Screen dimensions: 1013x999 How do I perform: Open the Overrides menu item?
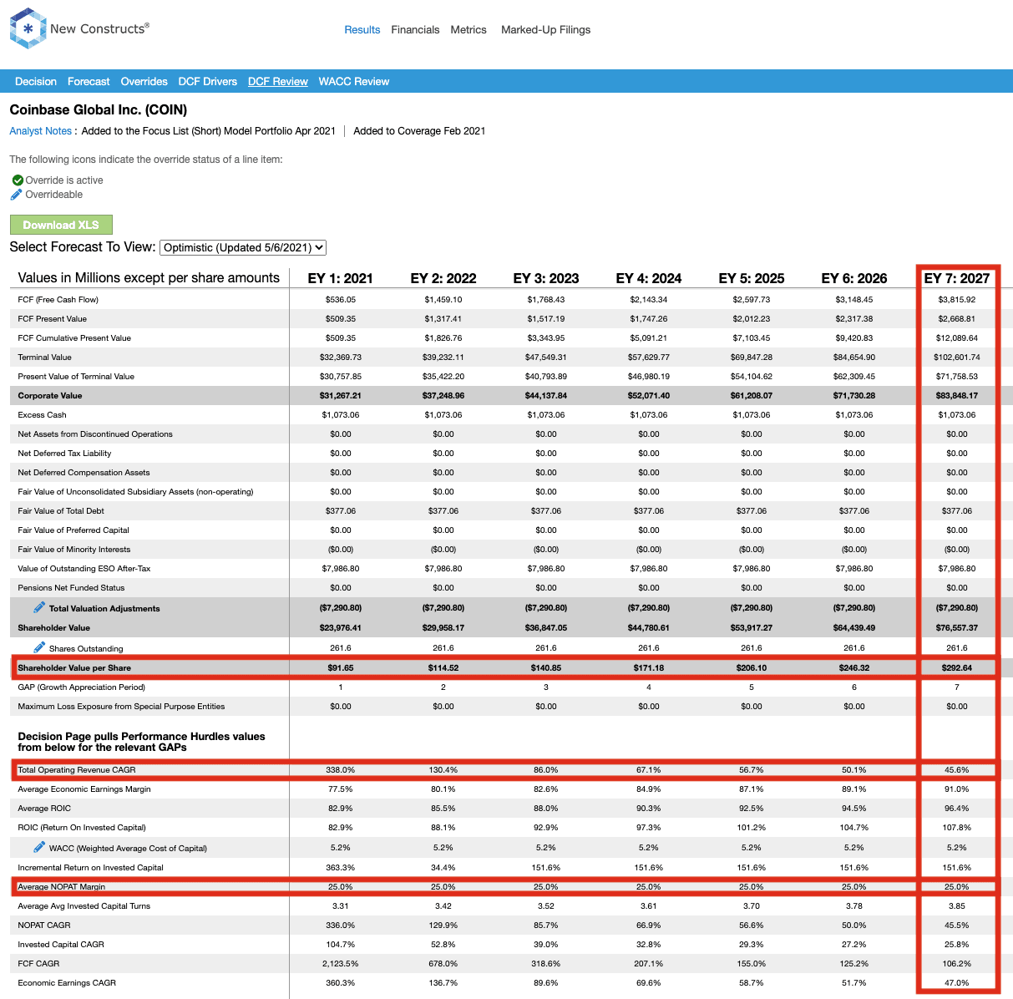pos(144,82)
